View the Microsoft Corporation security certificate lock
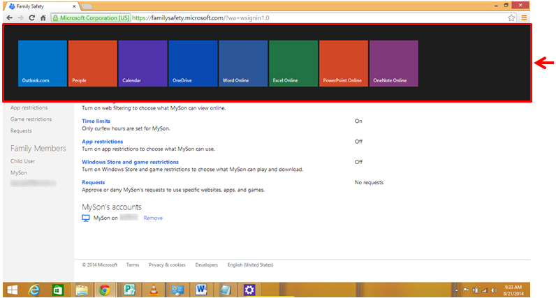 click(55, 17)
